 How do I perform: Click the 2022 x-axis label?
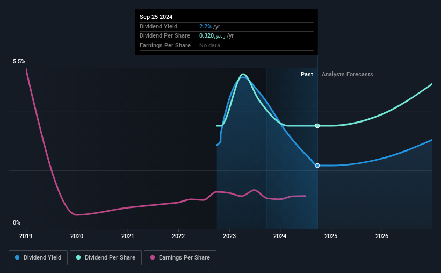coord(178,236)
